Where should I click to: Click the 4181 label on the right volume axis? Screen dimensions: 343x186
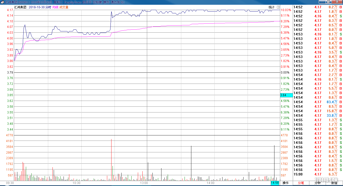[284, 141]
